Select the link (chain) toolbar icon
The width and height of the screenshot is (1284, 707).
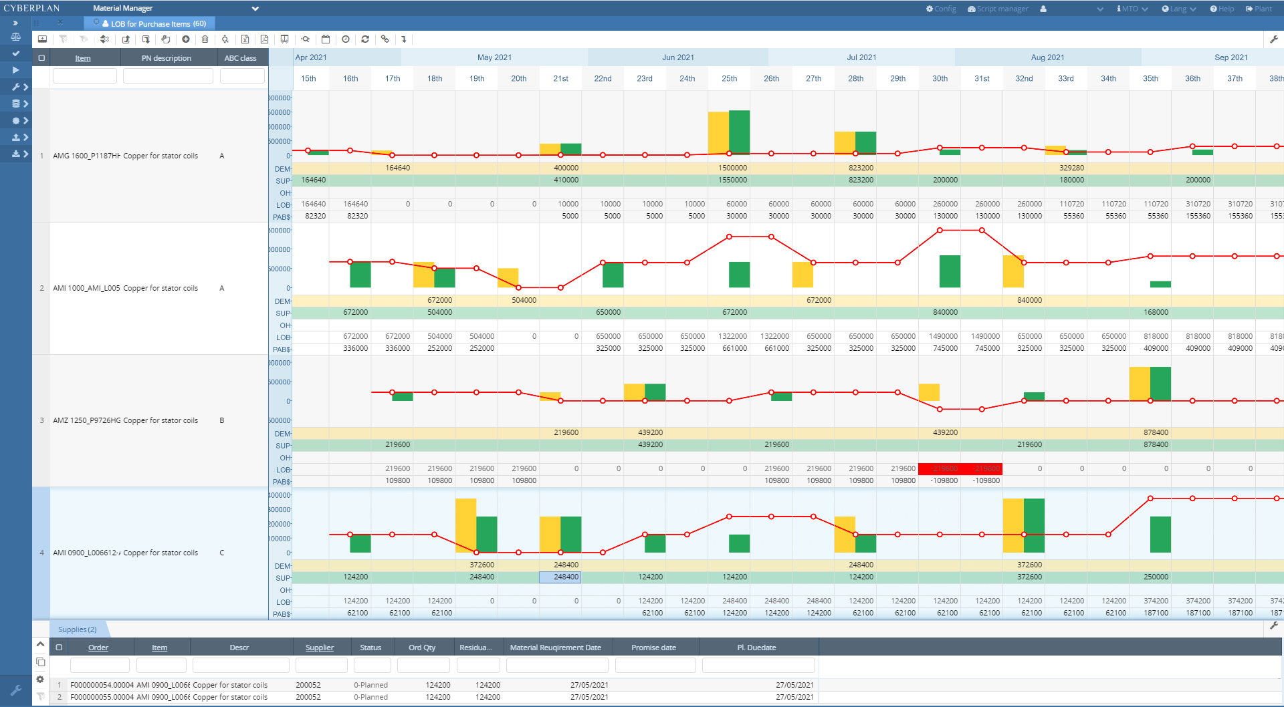click(x=385, y=39)
